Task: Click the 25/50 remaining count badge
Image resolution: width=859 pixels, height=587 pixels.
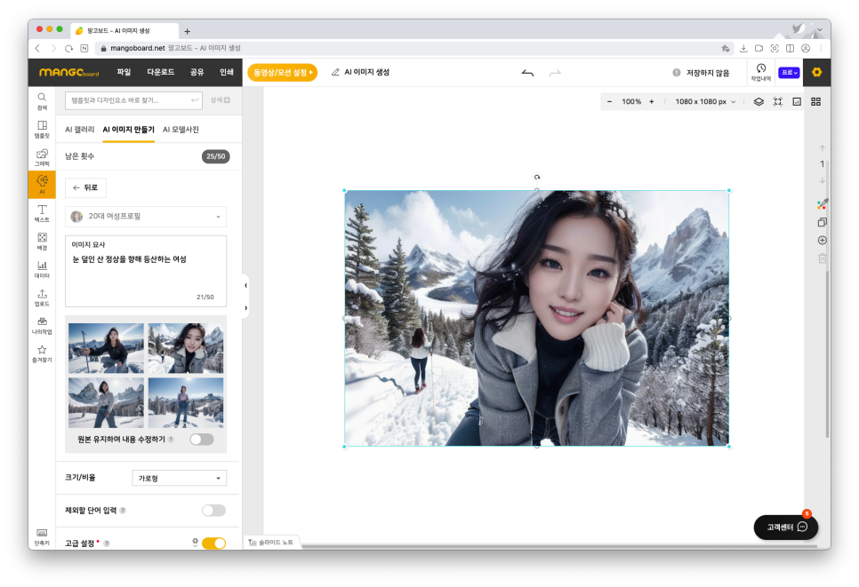Action: pos(216,156)
